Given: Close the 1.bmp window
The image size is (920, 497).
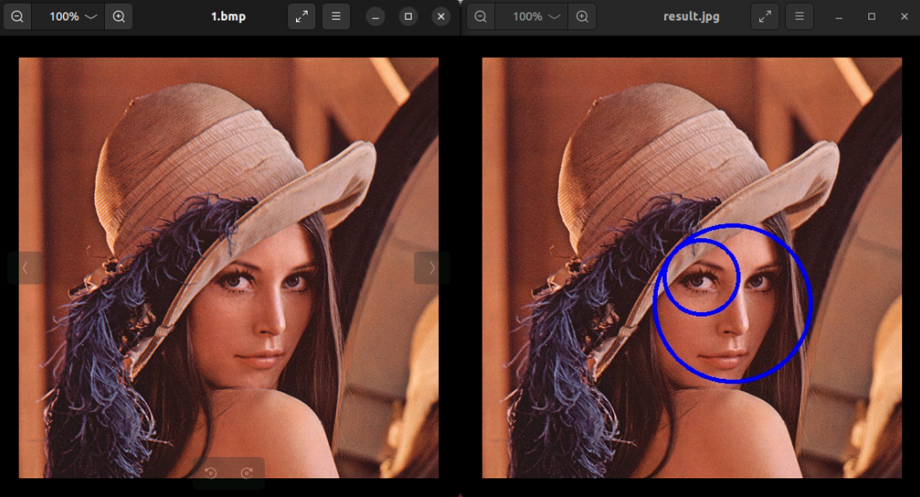Looking at the screenshot, I should 441,16.
